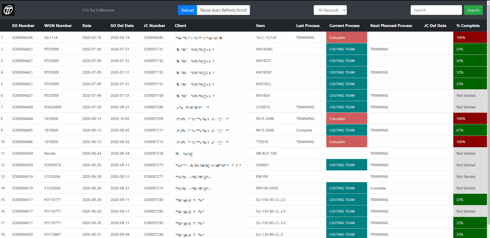The height and width of the screenshot is (238, 490).
Task: Select the % Complete column header
Action: [468, 26]
